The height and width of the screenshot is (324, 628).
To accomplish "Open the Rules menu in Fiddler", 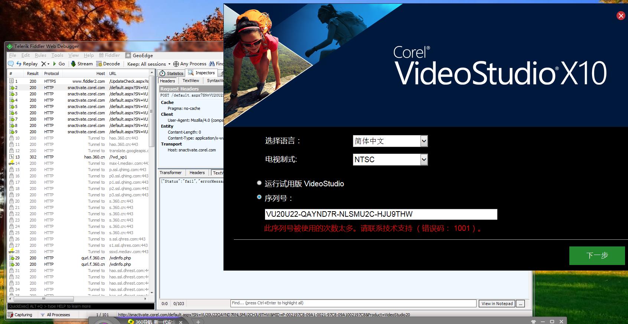I will click(40, 55).
